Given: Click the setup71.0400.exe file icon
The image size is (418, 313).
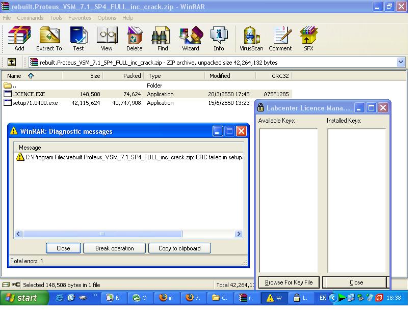Looking at the screenshot, I should coord(8,103).
